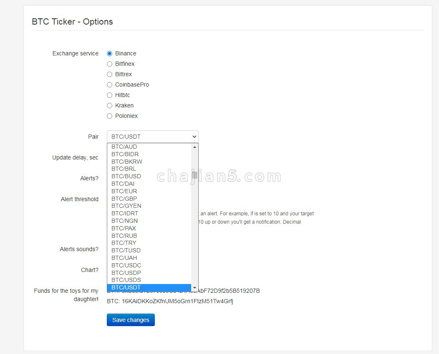Select the BTC/BRL pair
The image size is (439, 354).
point(149,169)
